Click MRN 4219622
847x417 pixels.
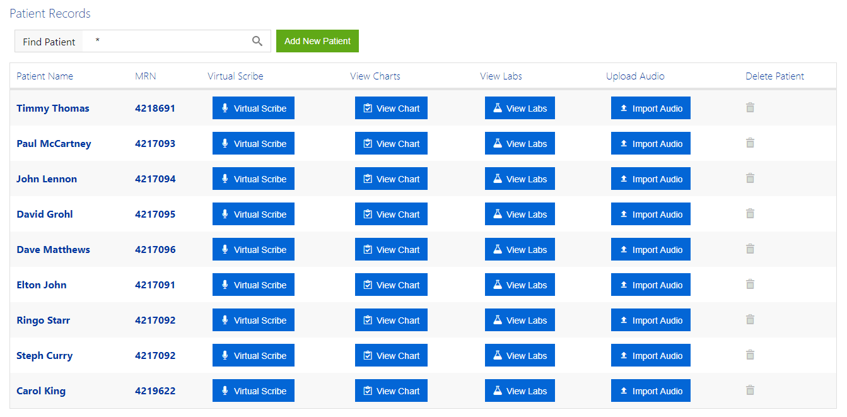tap(155, 391)
